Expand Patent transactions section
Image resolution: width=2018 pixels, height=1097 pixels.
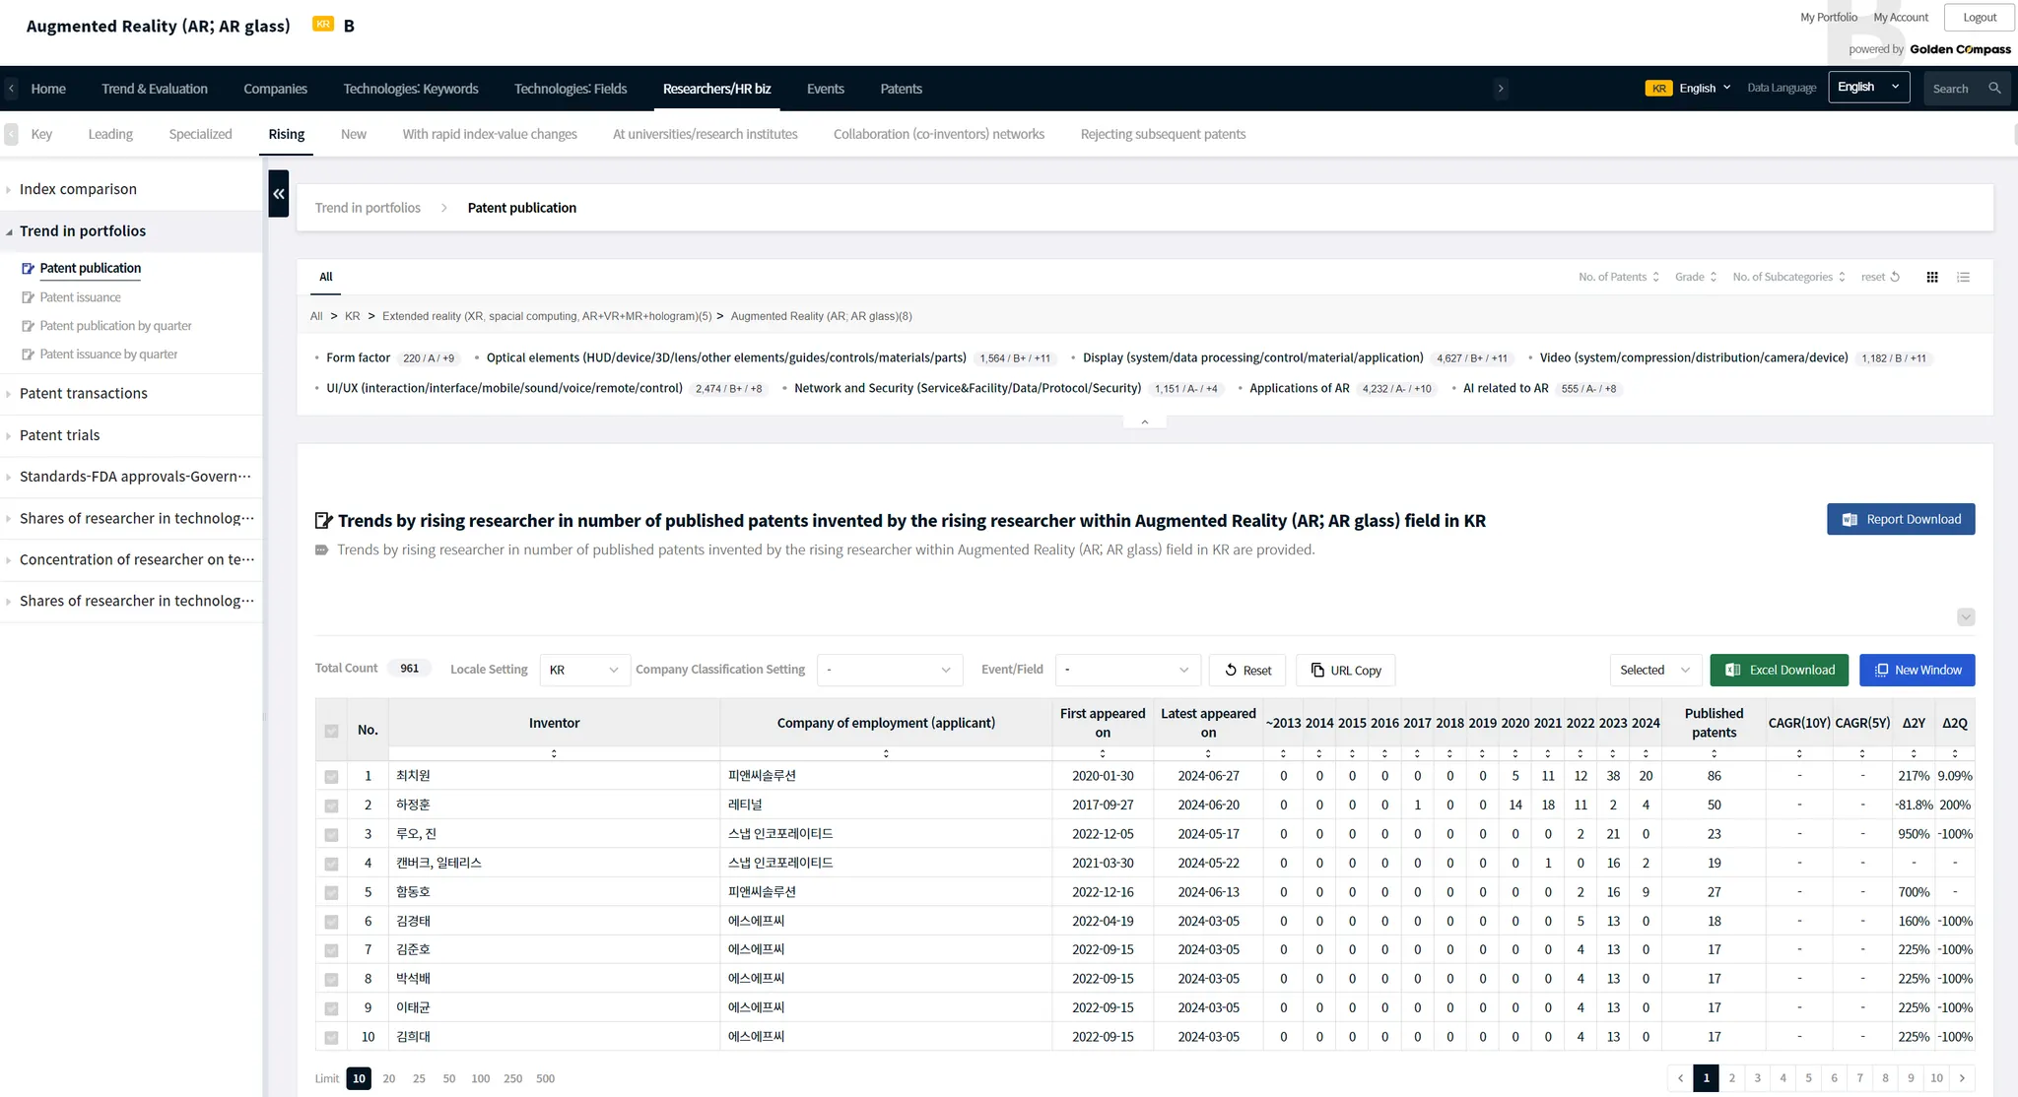(x=84, y=393)
